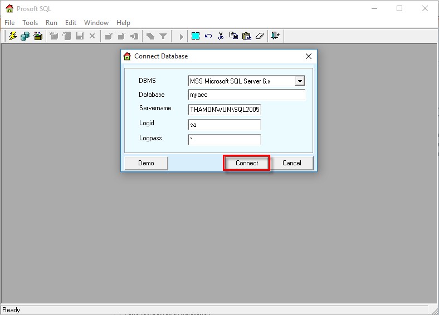439x315 pixels.
Task: Click the select all toolbar icon
Action: (x=196, y=36)
